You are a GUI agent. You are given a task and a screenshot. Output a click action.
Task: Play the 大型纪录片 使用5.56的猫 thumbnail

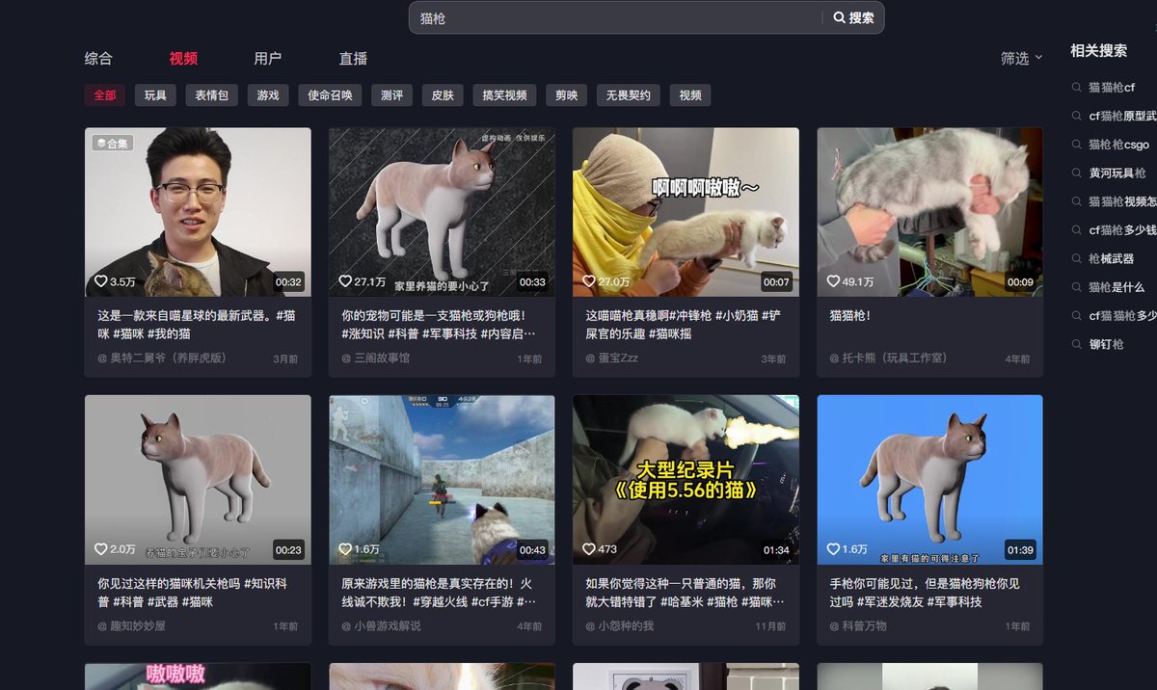(686, 480)
